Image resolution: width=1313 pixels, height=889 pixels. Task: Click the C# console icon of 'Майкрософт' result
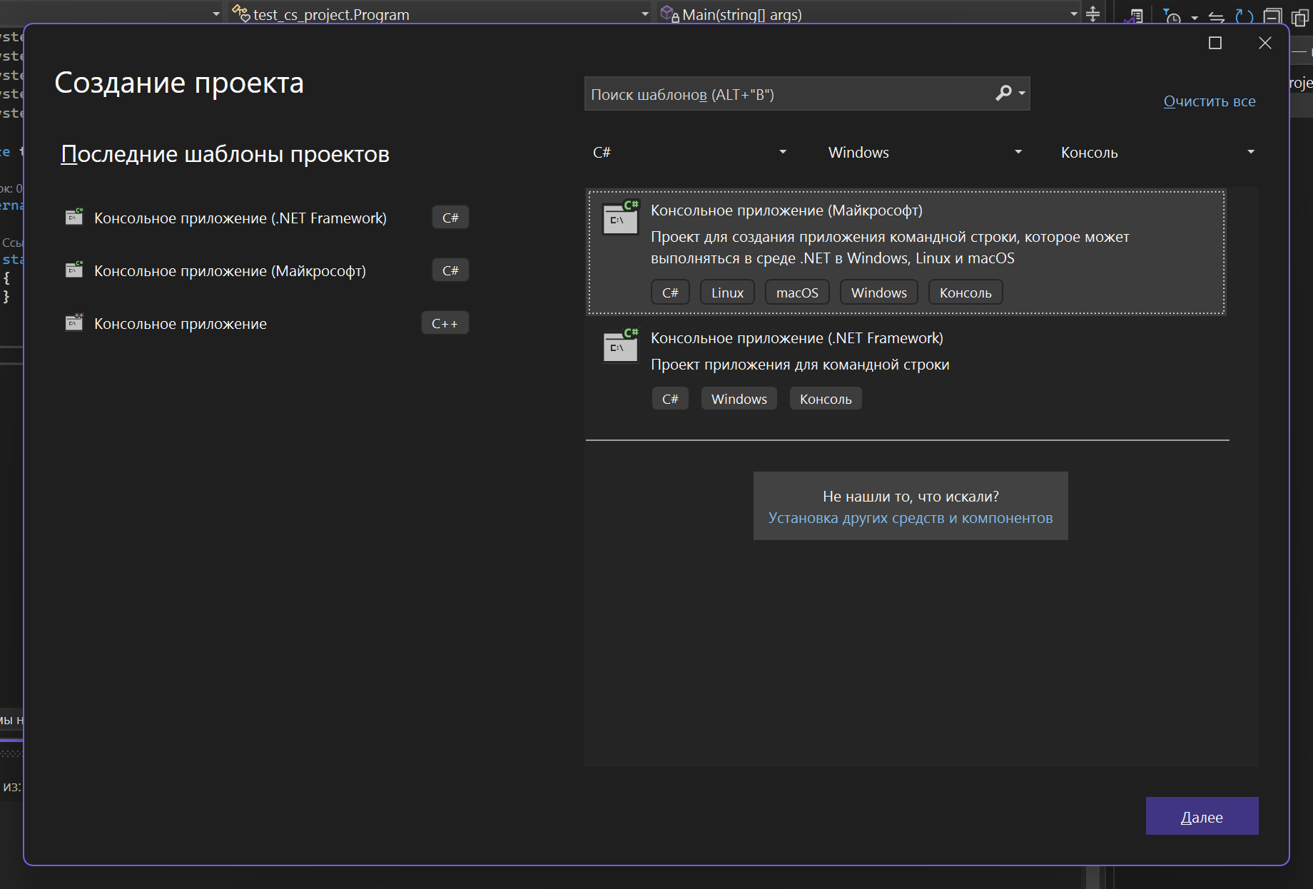pyautogui.click(x=620, y=218)
